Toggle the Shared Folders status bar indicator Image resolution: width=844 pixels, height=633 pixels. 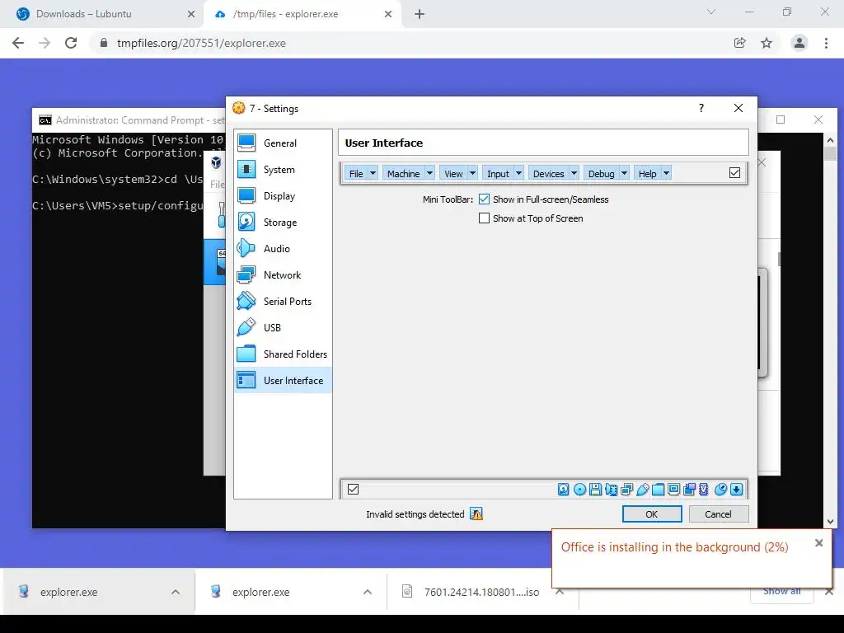tap(658, 490)
